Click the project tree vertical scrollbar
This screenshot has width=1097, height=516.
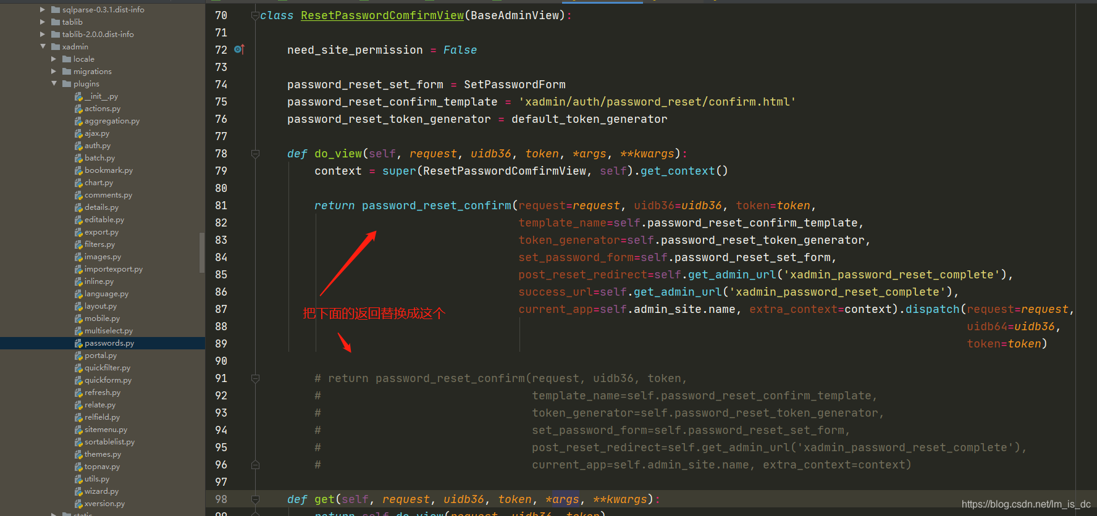pos(202,252)
